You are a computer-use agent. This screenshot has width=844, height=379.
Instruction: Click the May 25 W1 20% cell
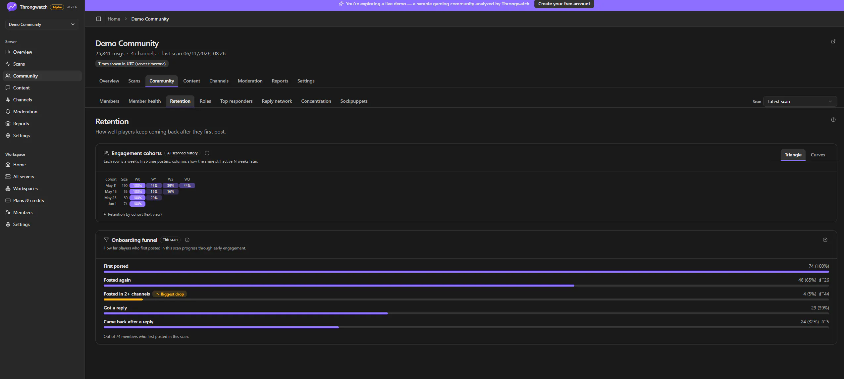[x=154, y=198]
